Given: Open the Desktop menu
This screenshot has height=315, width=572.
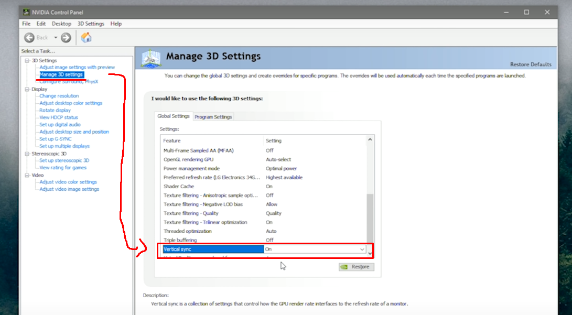Looking at the screenshot, I should tap(61, 24).
